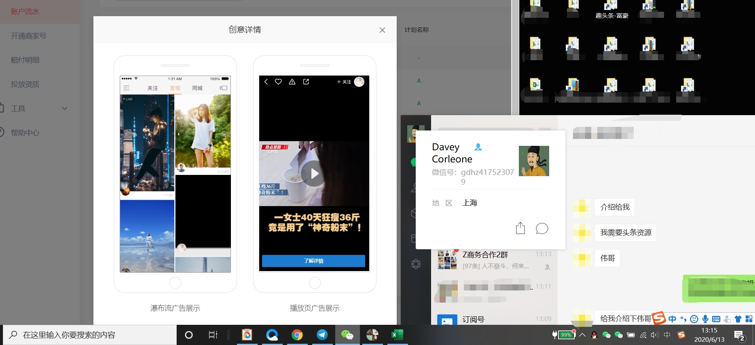Click the LIVE city night thumbnail
Screen dimensions: 755x345
pyautogui.click(x=147, y=143)
